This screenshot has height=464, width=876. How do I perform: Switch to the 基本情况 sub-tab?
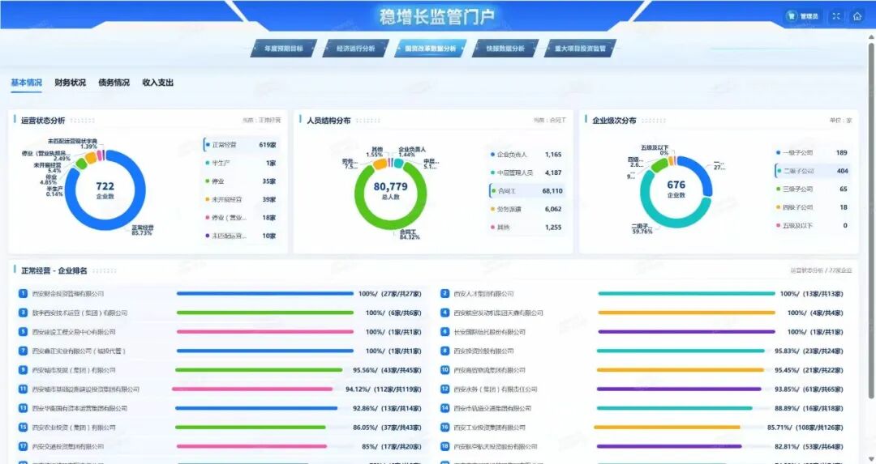[x=26, y=83]
